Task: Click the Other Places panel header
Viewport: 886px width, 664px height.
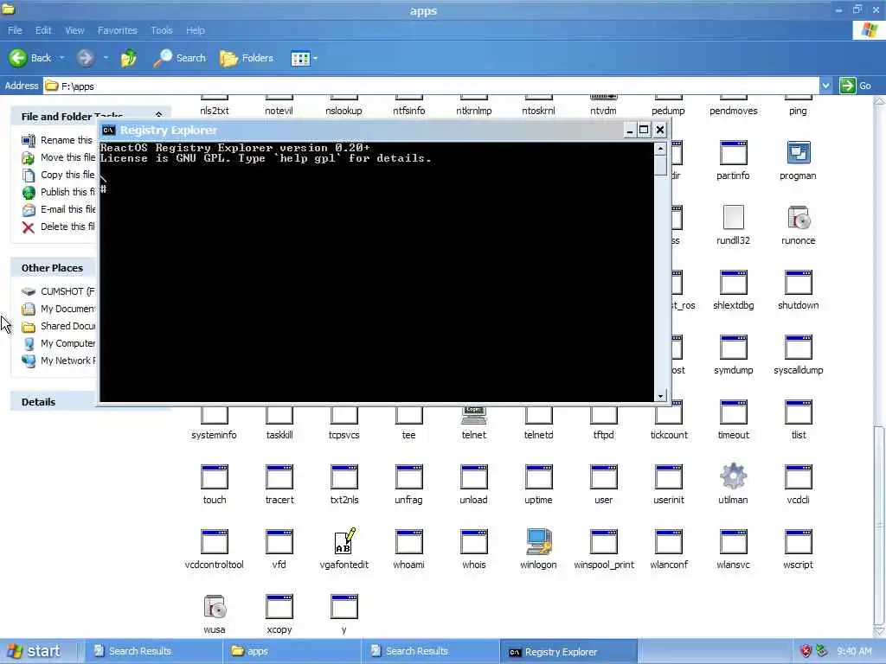Action: pyautogui.click(x=55, y=268)
